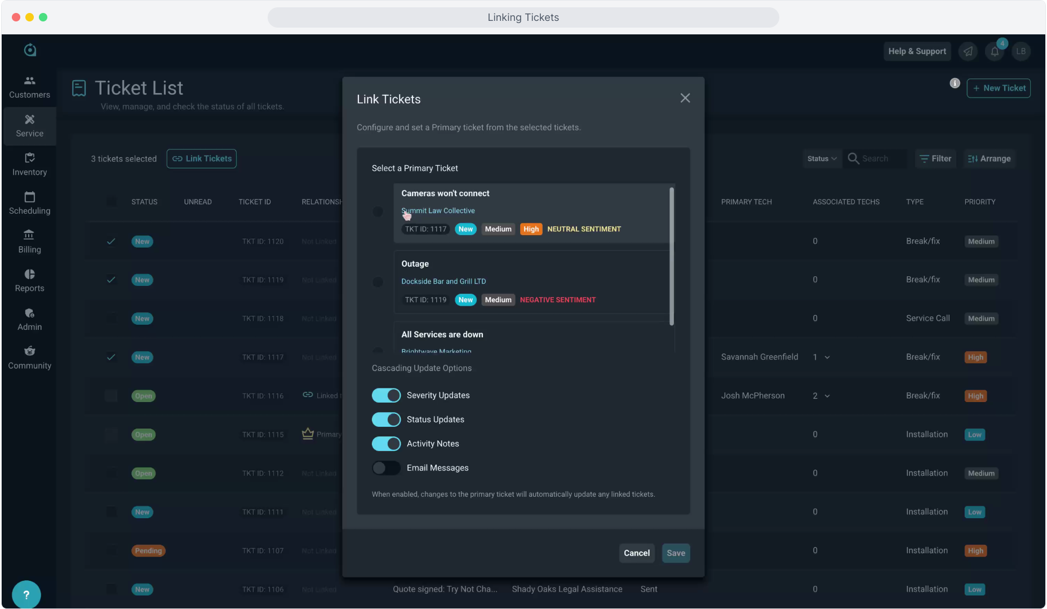Viewport: 1047px width, 609px height.
Task: Click the notifications bell icon
Action: coord(995,52)
